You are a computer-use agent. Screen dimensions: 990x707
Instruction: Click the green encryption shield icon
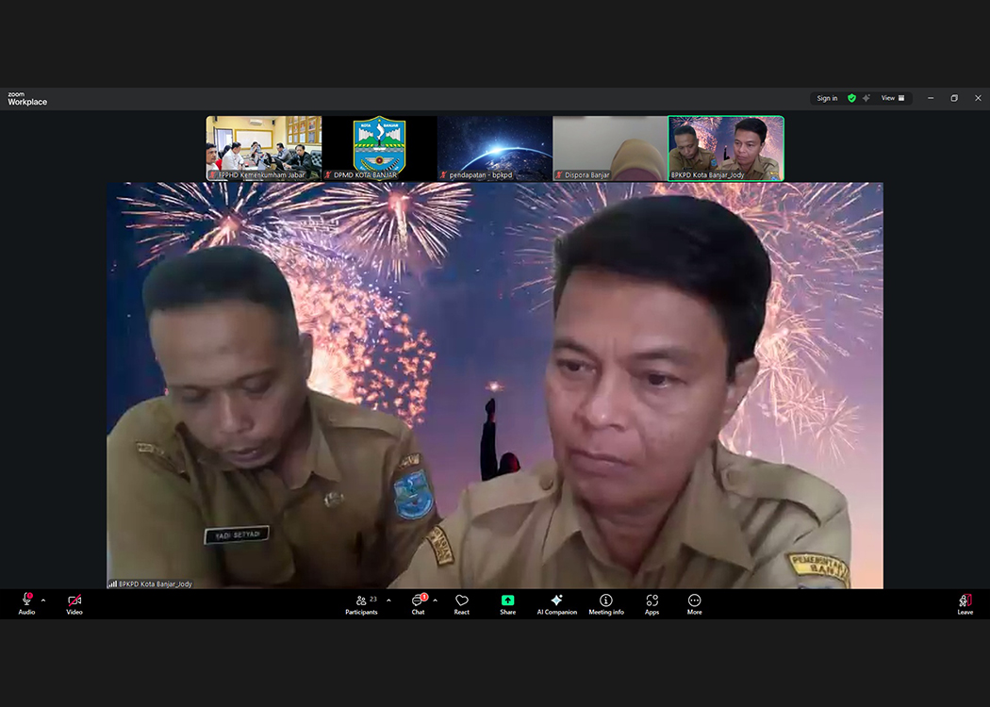(x=851, y=98)
